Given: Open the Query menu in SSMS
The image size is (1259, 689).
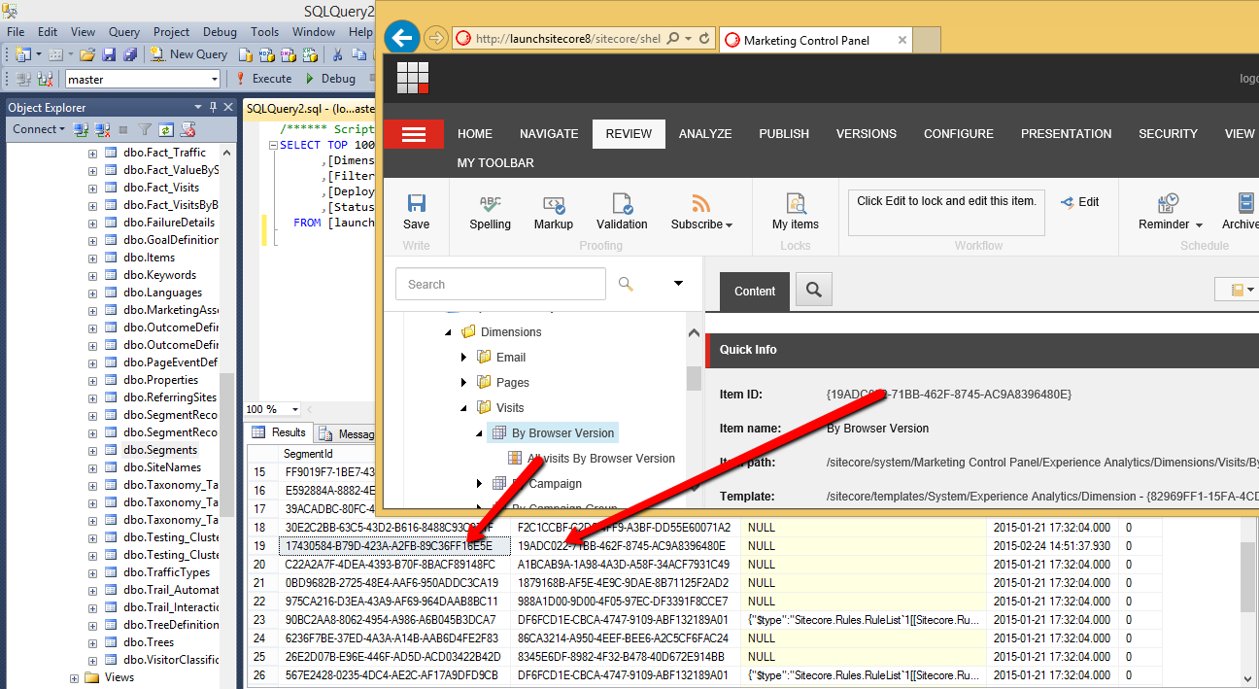Looking at the screenshot, I should pyautogui.click(x=124, y=32).
